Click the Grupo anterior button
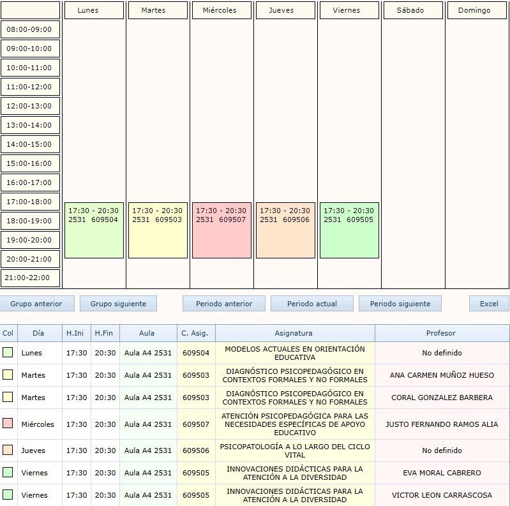 36,303
